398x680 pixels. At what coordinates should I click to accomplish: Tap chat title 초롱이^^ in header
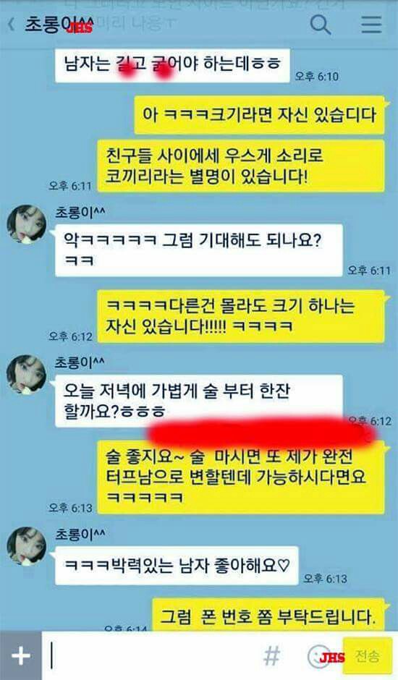(59, 25)
